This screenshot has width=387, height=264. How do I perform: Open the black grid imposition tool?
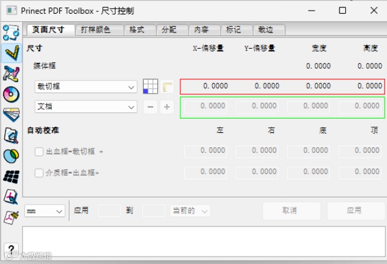pyautogui.click(x=11, y=177)
